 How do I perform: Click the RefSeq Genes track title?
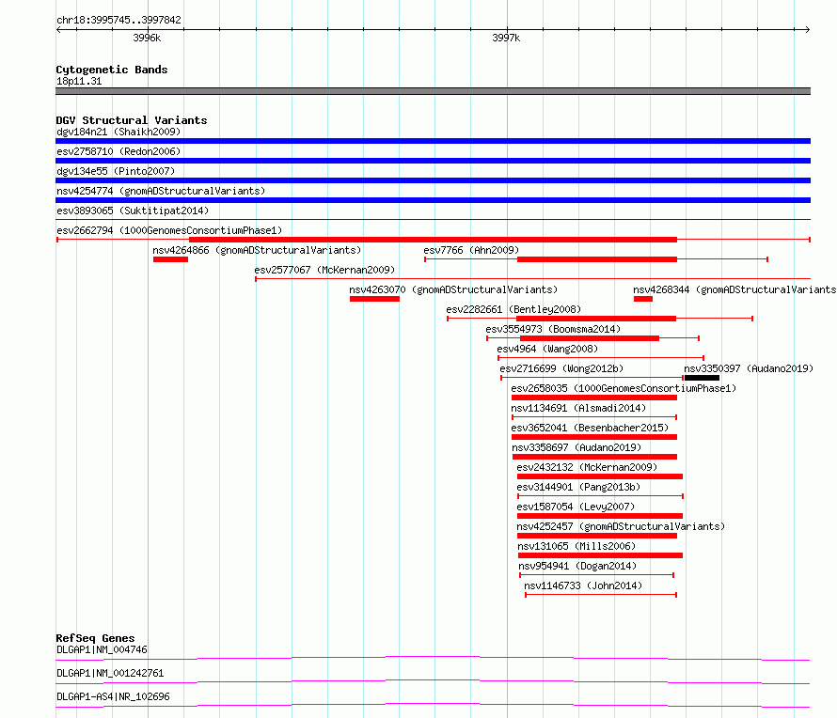click(x=95, y=638)
